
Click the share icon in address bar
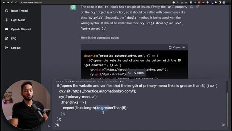[182, 3]
